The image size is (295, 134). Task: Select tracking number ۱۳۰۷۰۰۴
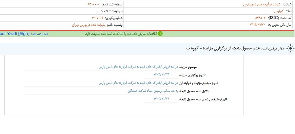pos(98,18)
